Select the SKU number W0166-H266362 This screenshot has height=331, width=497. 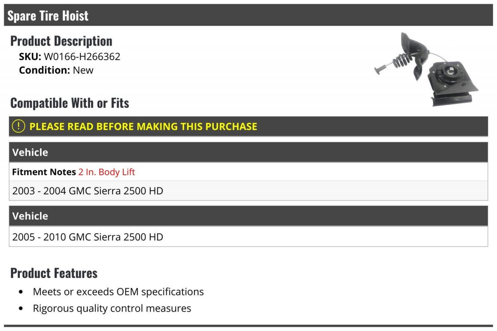tap(82, 56)
